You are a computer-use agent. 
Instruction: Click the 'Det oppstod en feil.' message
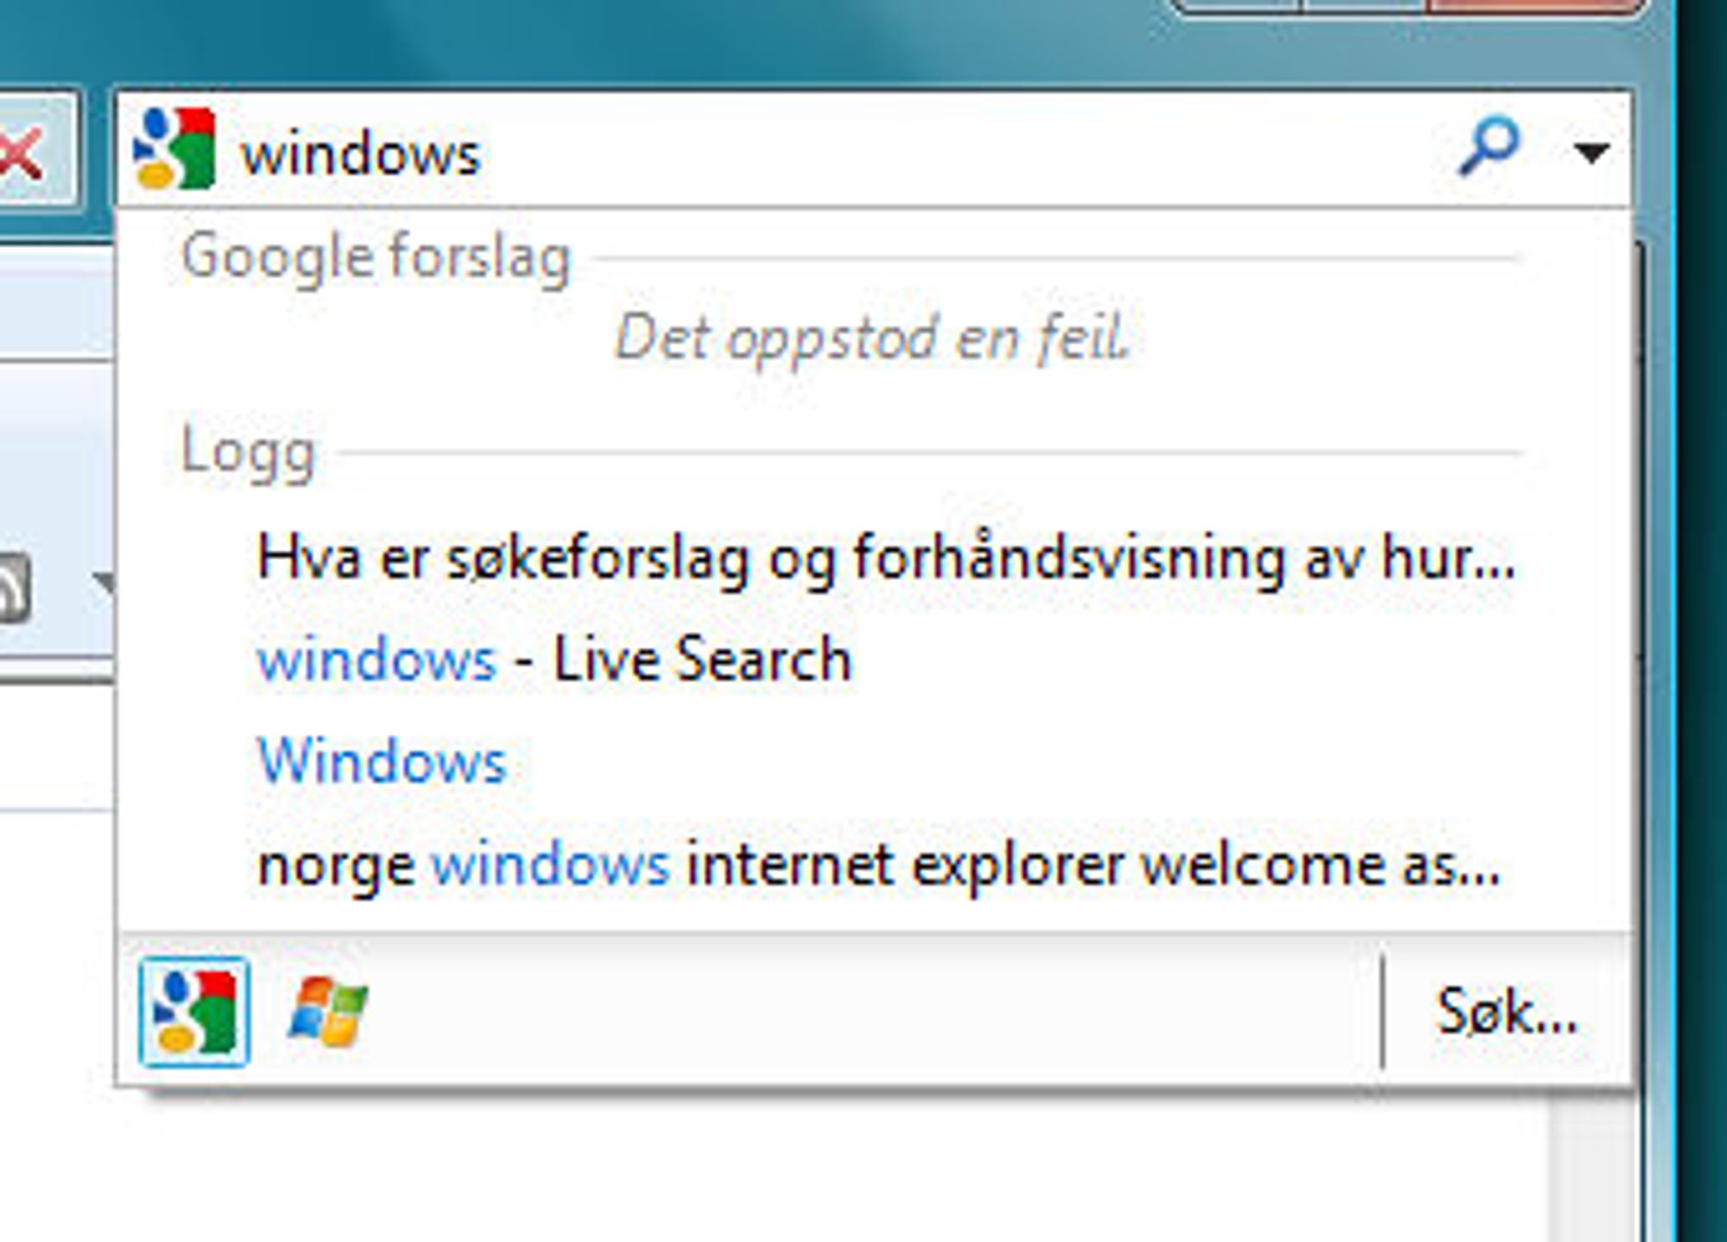coord(871,338)
